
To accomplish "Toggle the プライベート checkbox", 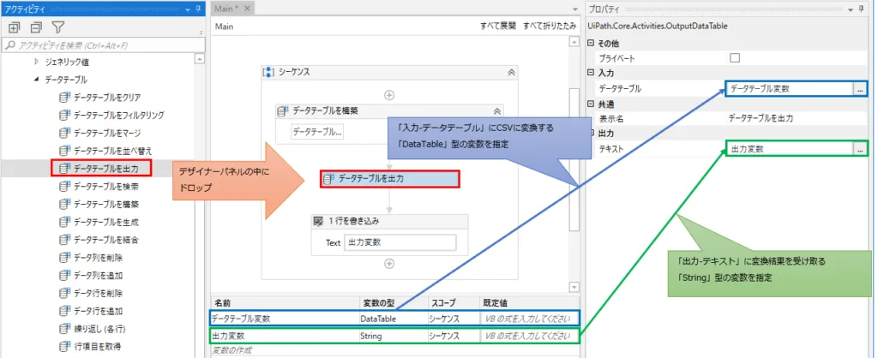I will pos(734,57).
